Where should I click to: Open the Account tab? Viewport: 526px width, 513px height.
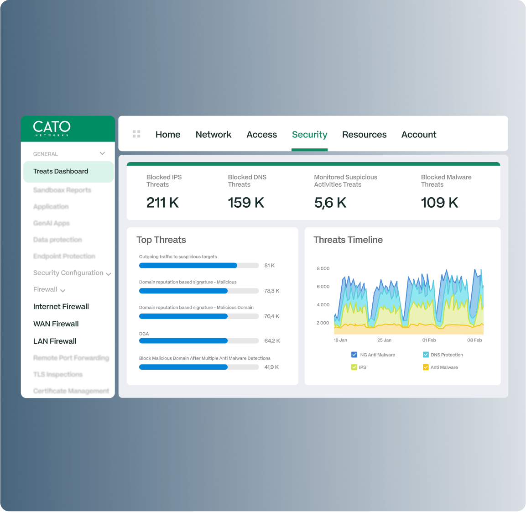click(x=419, y=135)
